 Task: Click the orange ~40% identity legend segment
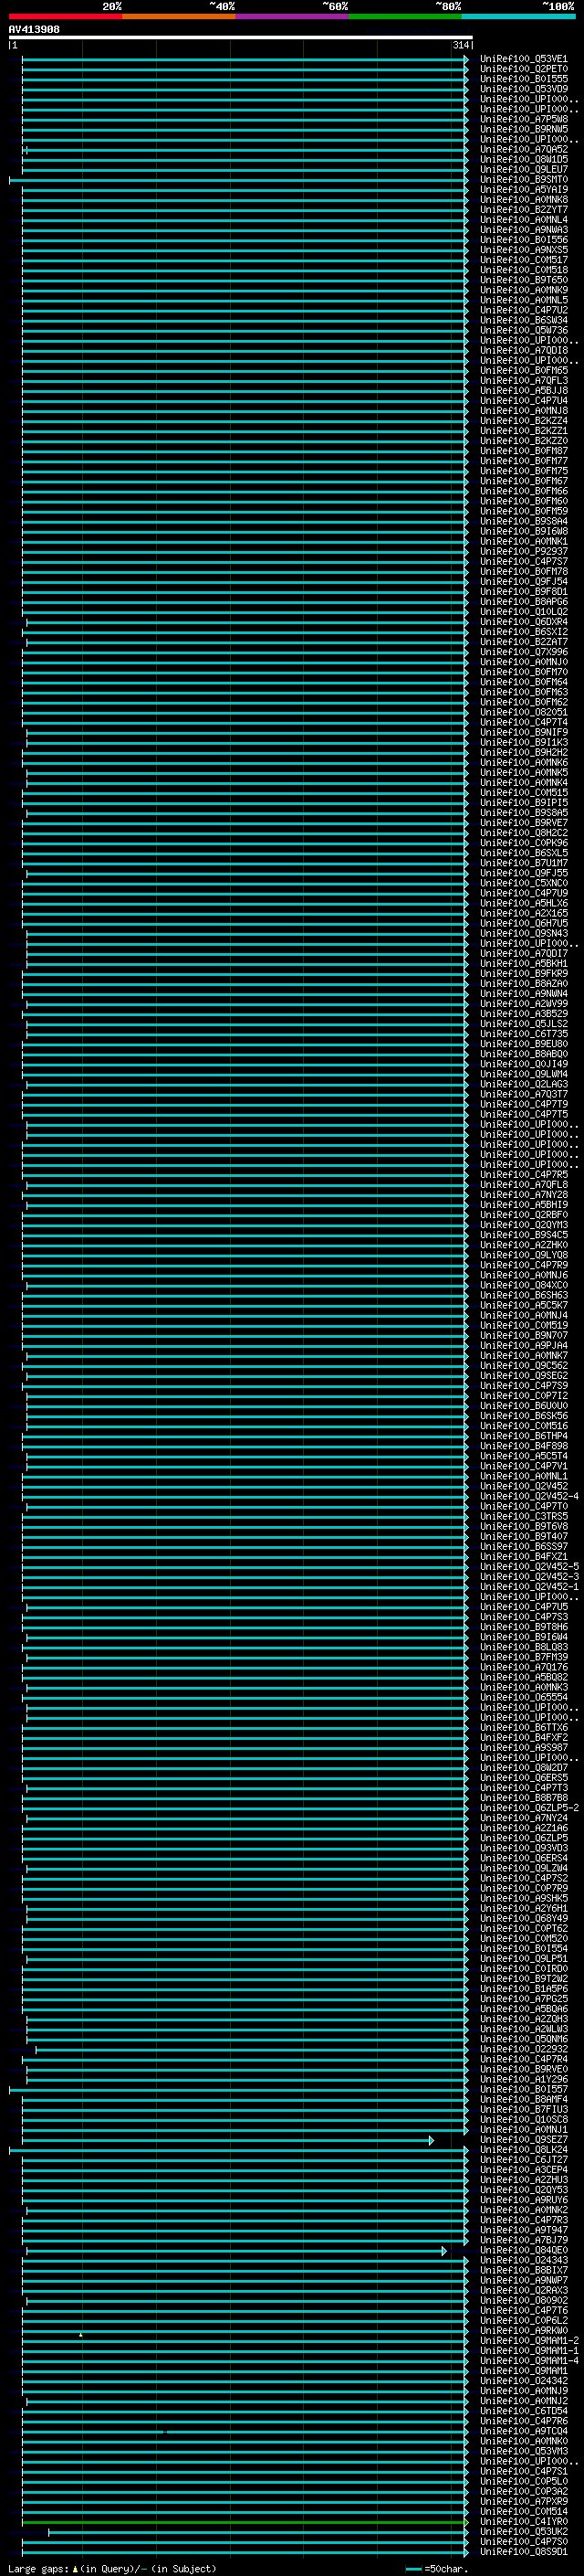point(180,16)
